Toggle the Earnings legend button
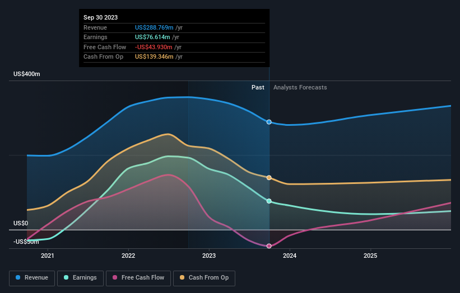 coord(80,278)
